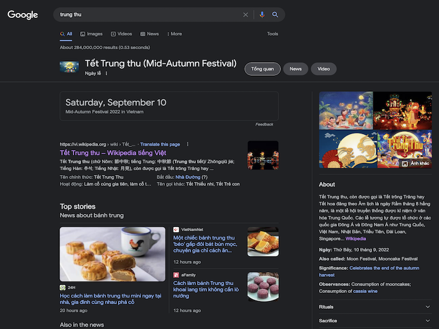Select the Tổng quan chip

tap(262, 69)
